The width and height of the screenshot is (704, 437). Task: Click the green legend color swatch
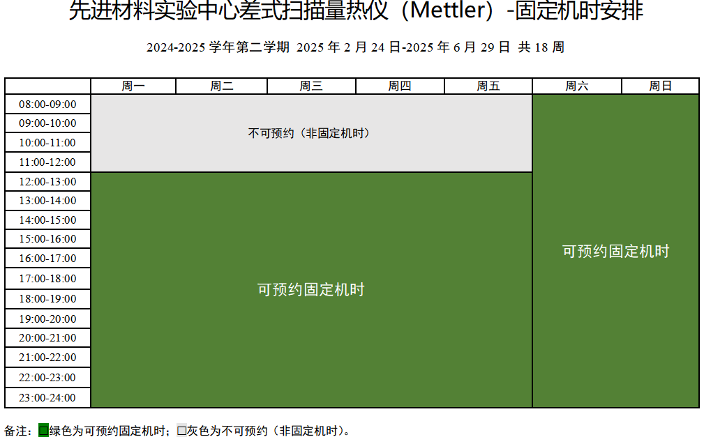coord(43,431)
